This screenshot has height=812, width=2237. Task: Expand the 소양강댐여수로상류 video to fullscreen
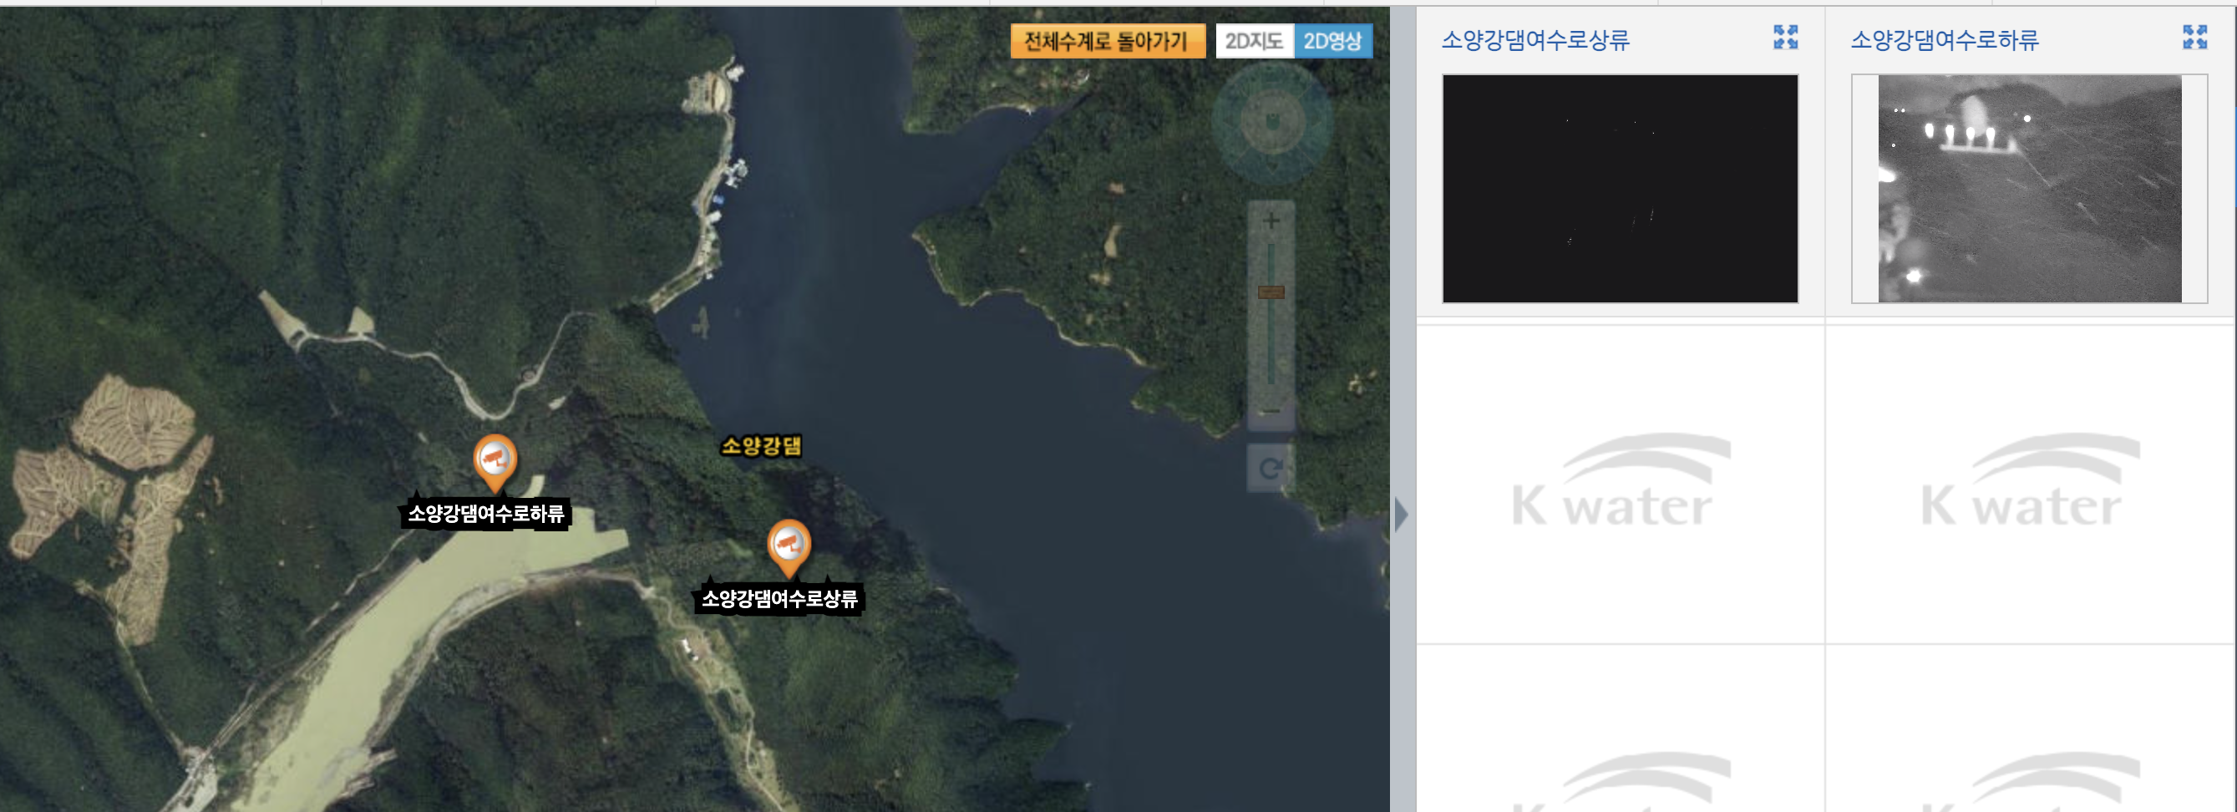[1785, 38]
